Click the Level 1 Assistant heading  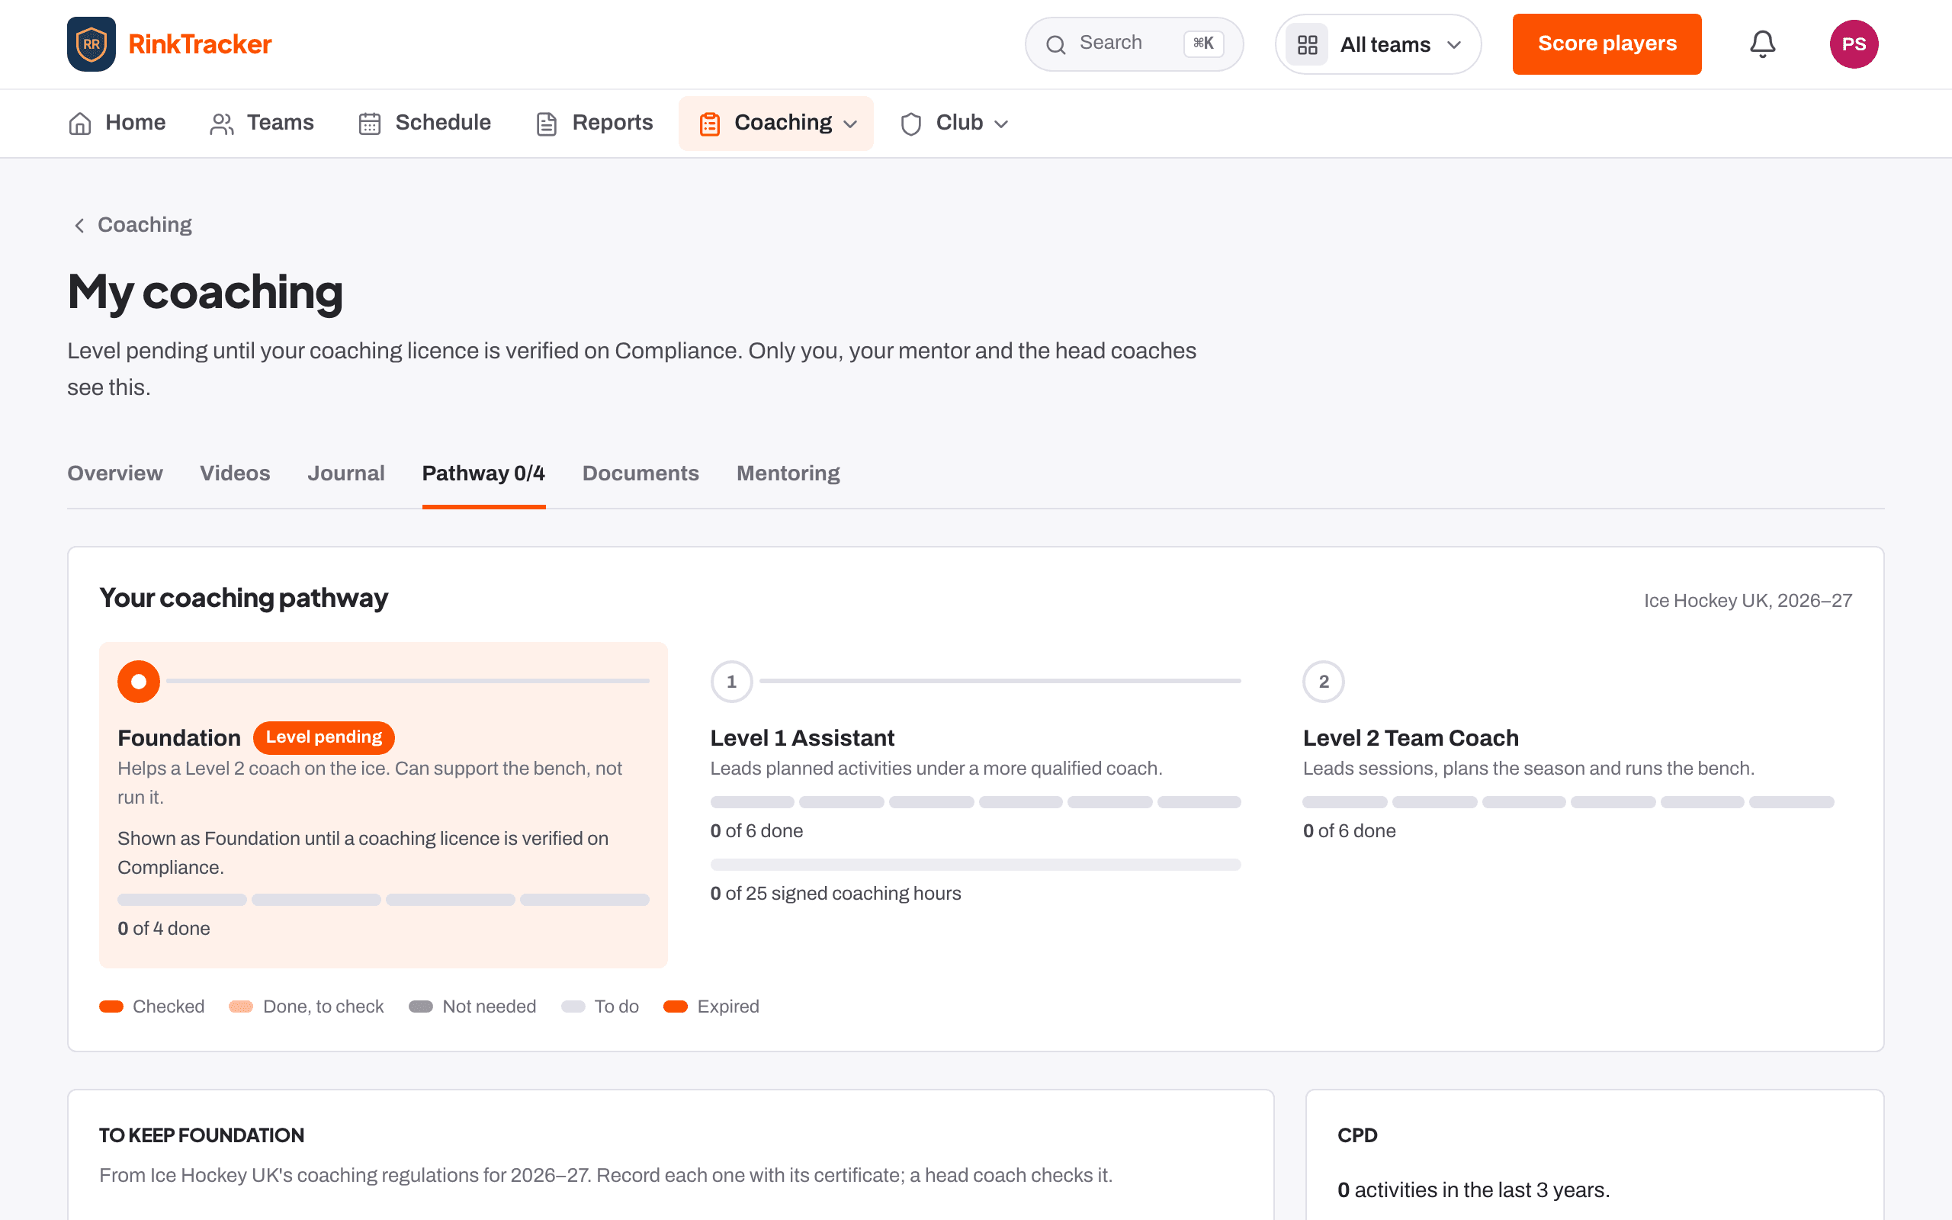click(802, 737)
